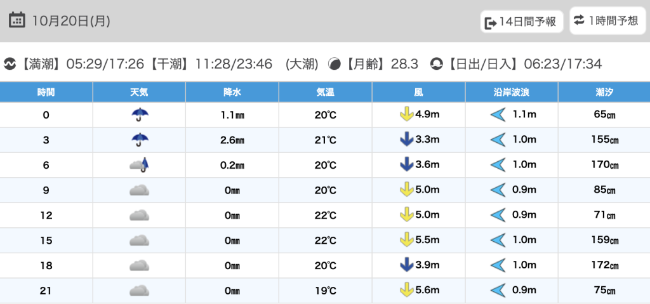Select the 時間 column header
This screenshot has width=650, height=304.
click(x=46, y=92)
